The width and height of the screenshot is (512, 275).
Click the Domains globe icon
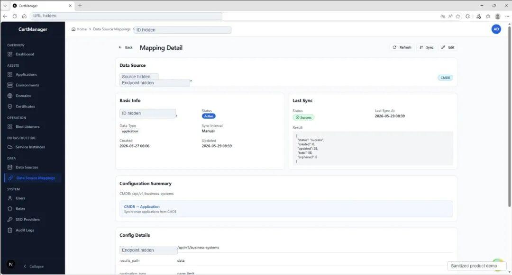click(x=10, y=96)
